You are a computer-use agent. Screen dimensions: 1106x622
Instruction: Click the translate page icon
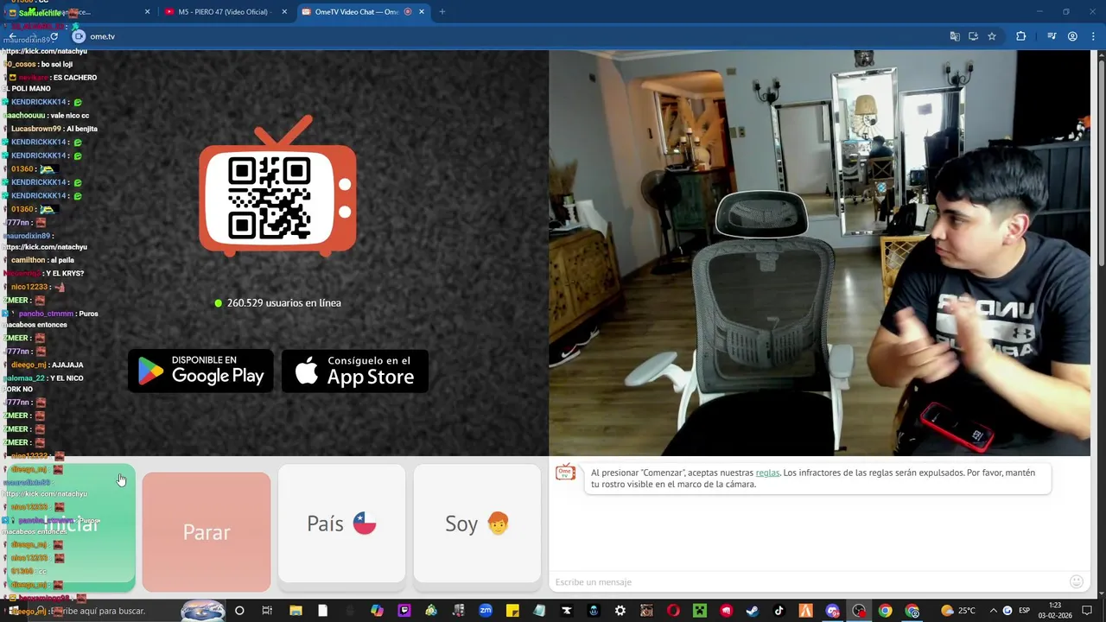click(955, 36)
